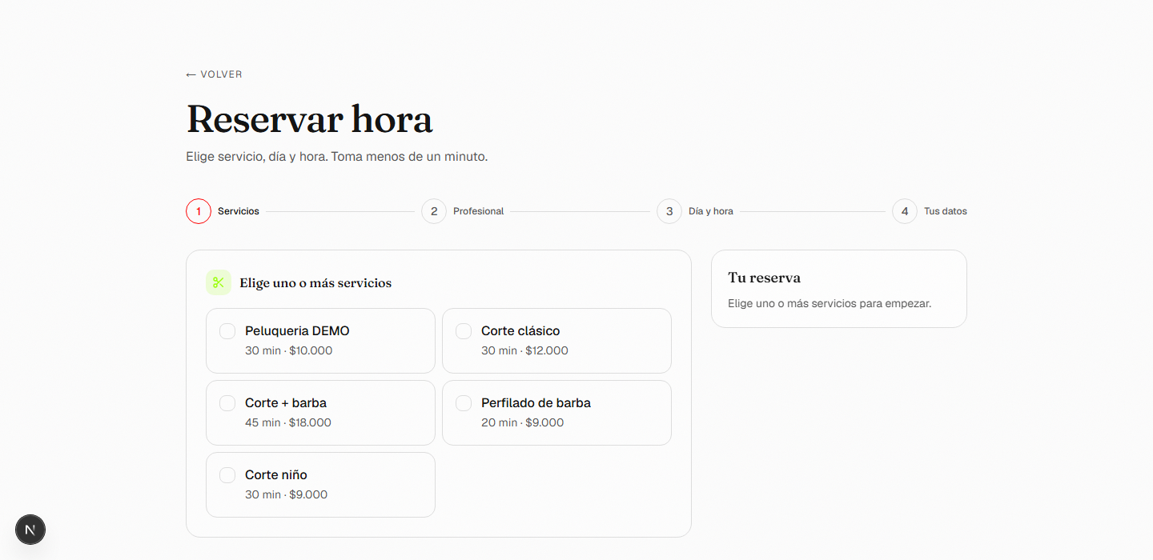Click the Corte + barba service name
This screenshot has width=1153, height=560.
[286, 403]
